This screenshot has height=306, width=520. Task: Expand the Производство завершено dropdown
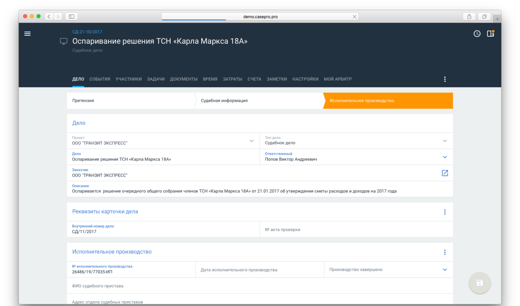445,270
